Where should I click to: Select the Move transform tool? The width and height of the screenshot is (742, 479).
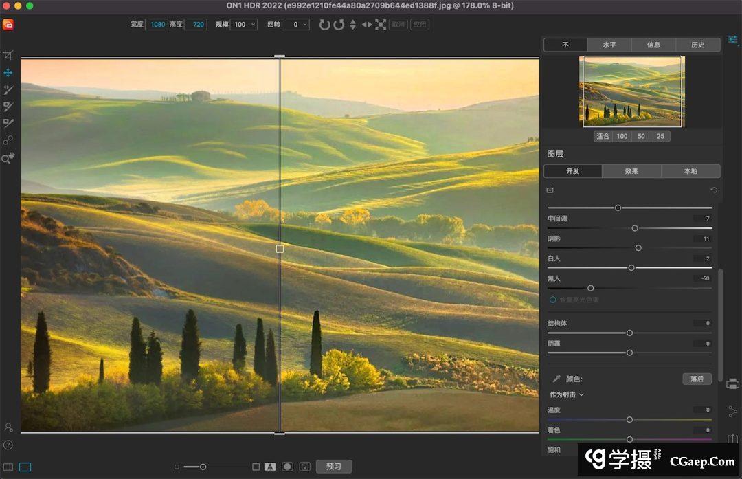[8, 73]
